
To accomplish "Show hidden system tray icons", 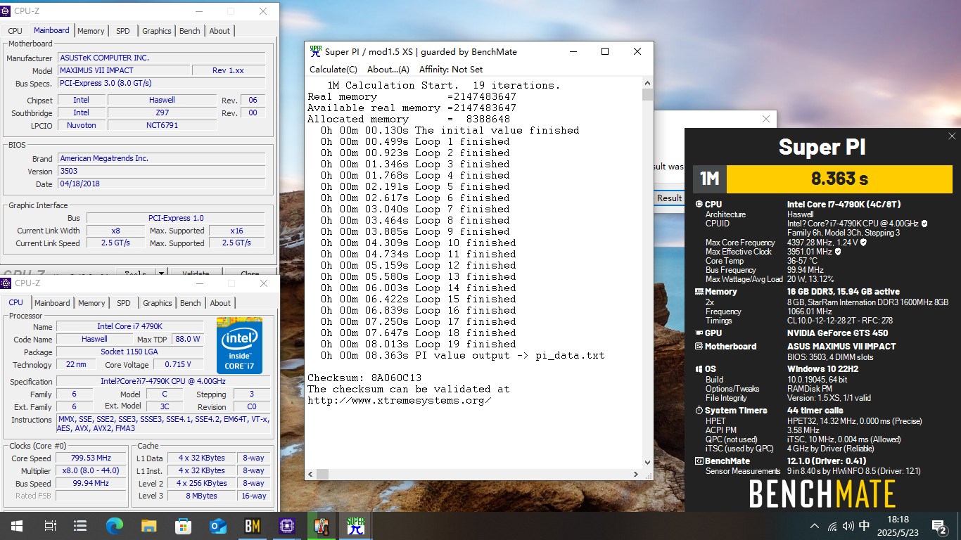I will point(815,526).
